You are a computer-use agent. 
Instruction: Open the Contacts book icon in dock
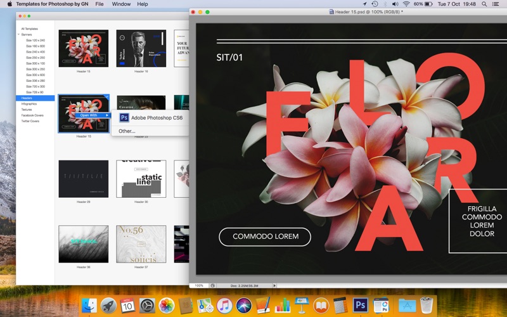tap(186, 305)
